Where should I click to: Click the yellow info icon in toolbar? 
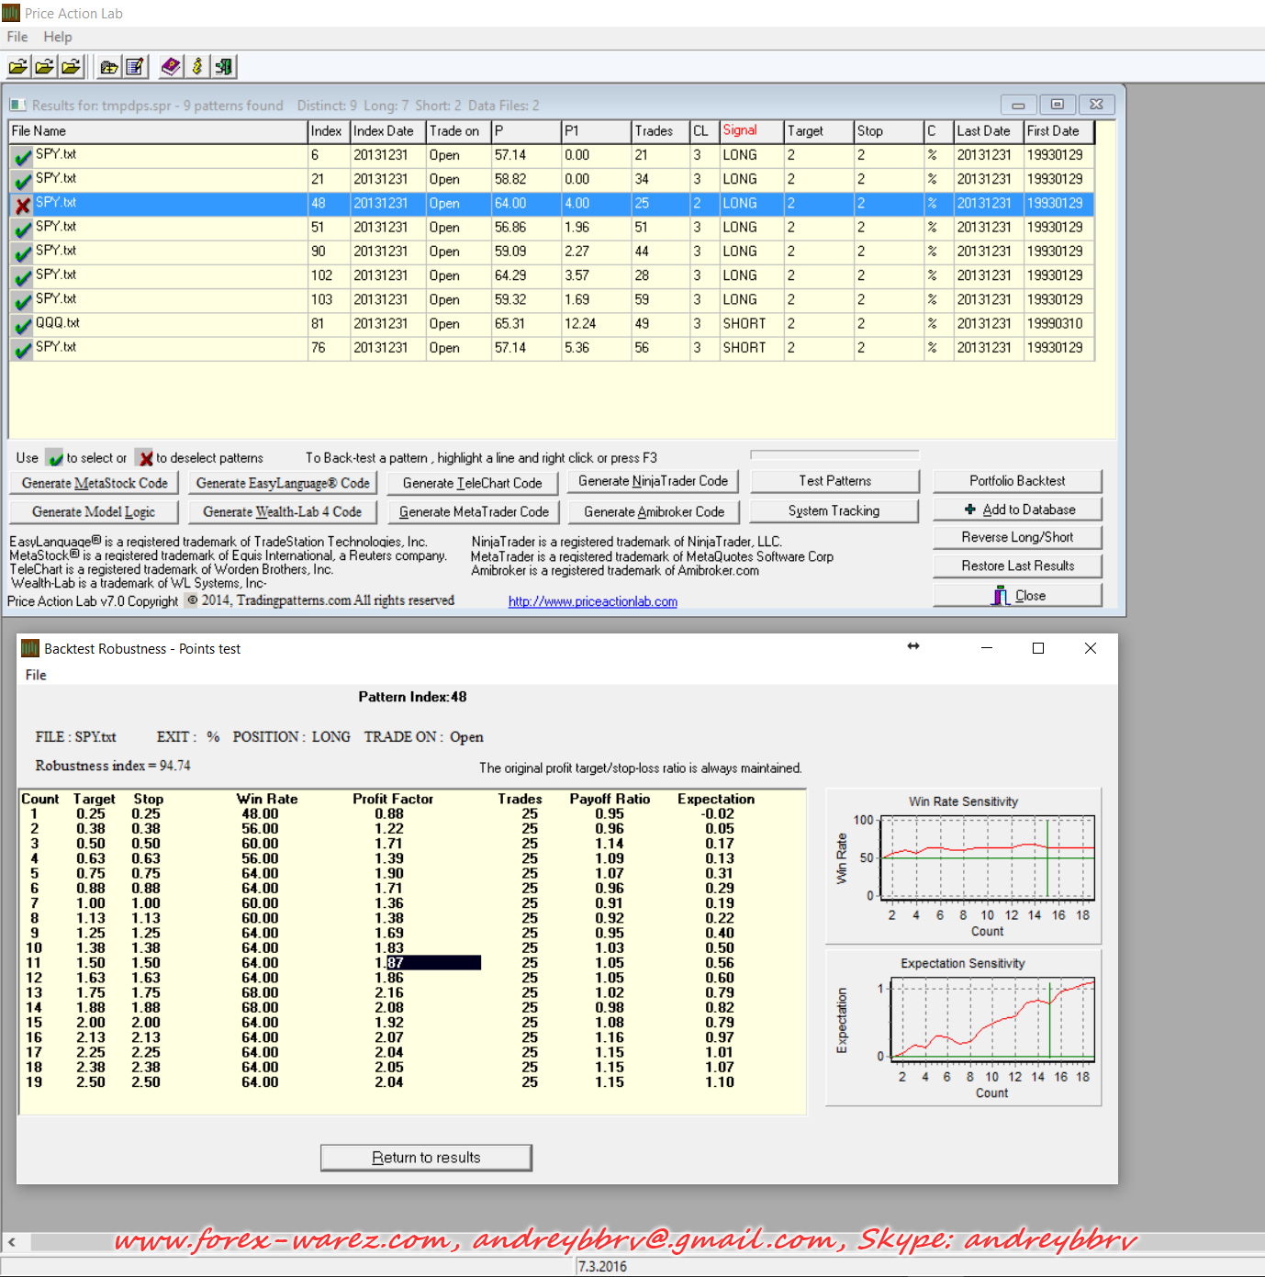click(196, 67)
